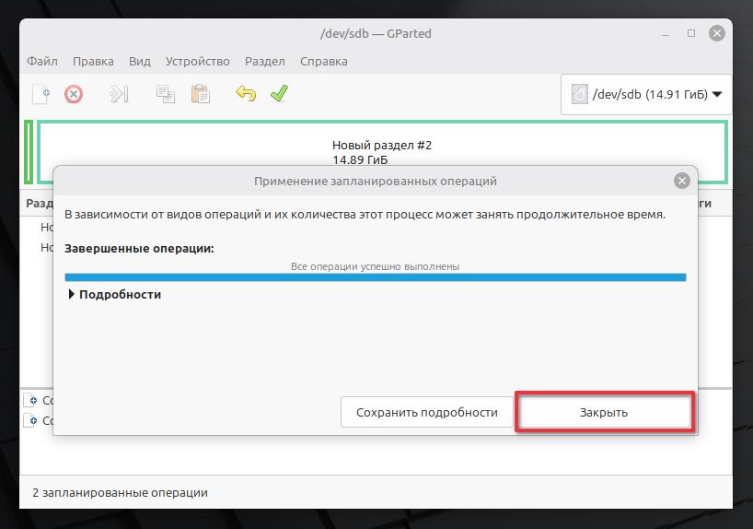Click the New partition toolbar icon
The image size is (753, 529).
click(x=41, y=94)
